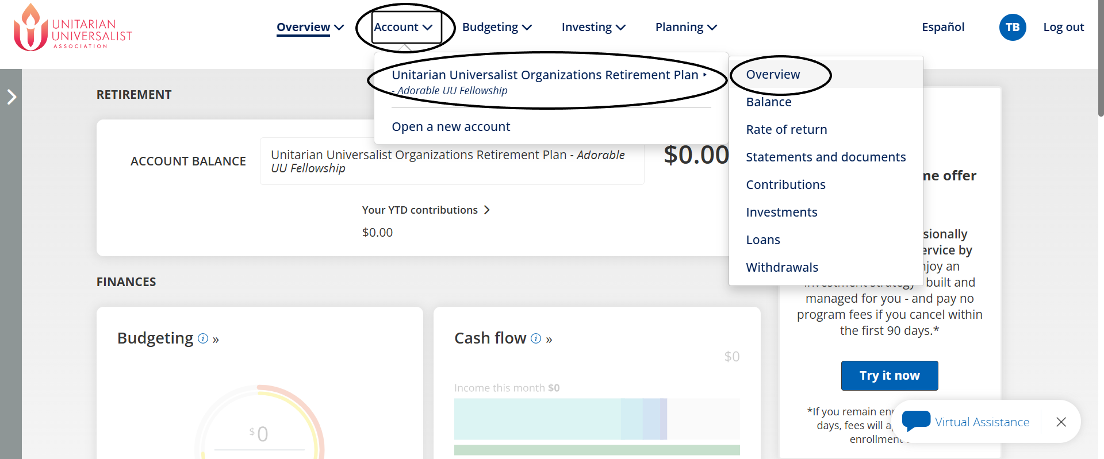Switch language to Español
This screenshot has width=1104, height=459.
pos(943,27)
